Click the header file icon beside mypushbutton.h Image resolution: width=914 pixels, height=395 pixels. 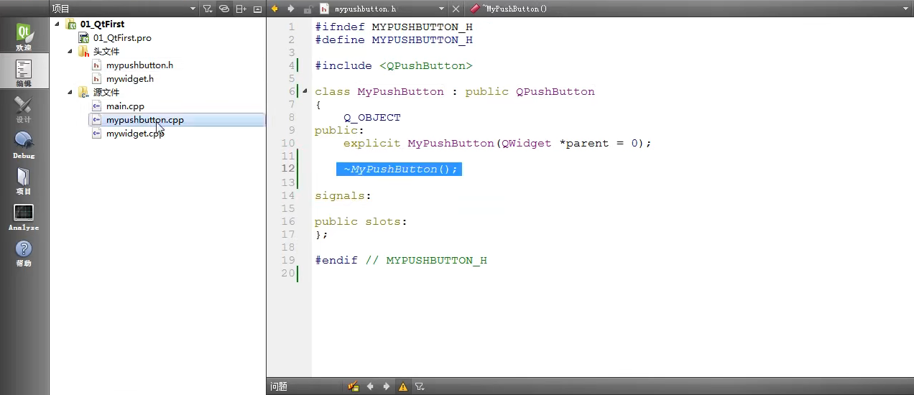(x=325, y=9)
